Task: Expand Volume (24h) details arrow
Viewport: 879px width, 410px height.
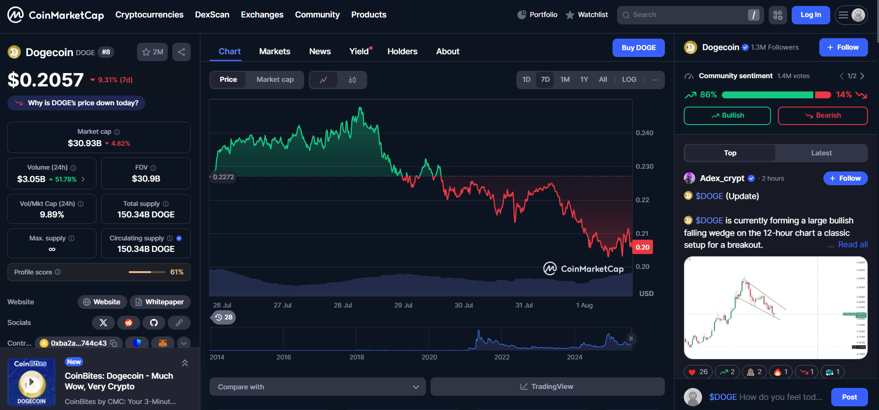Action: (83, 179)
